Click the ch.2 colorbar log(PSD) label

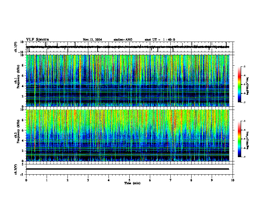pos(248,141)
